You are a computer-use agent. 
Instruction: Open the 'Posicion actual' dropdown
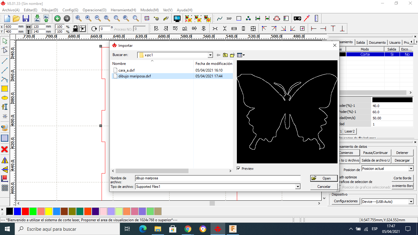[x=411, y=169]
